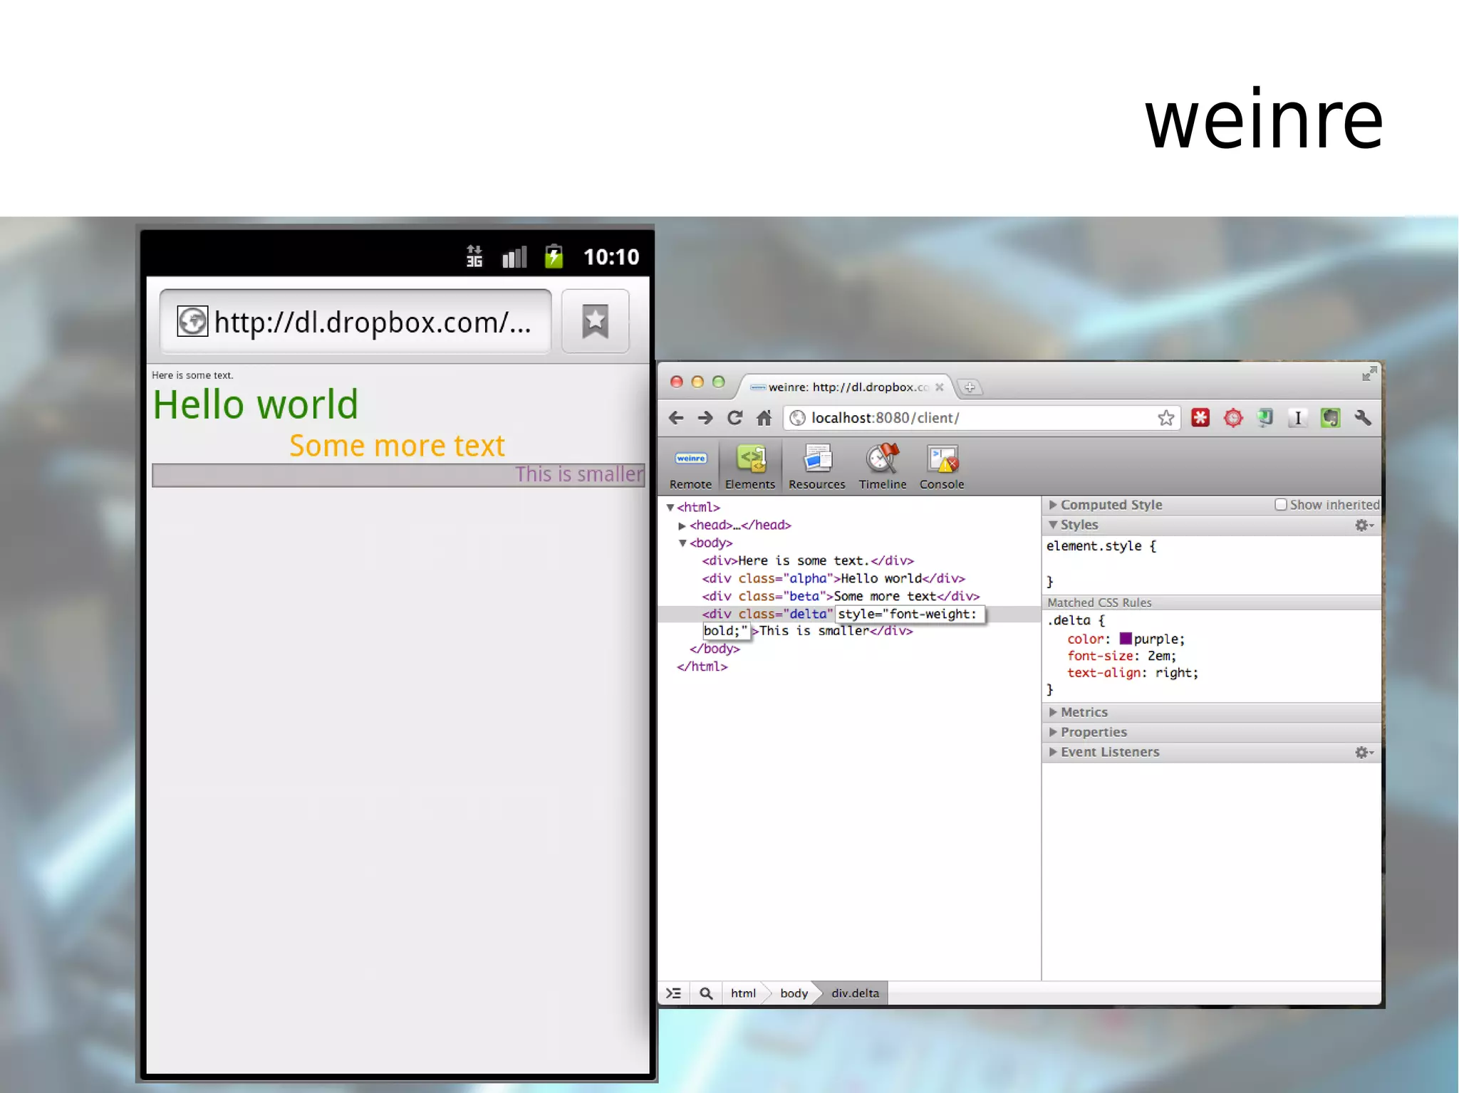Toggle the console drawer button

[x=673, y=993]
